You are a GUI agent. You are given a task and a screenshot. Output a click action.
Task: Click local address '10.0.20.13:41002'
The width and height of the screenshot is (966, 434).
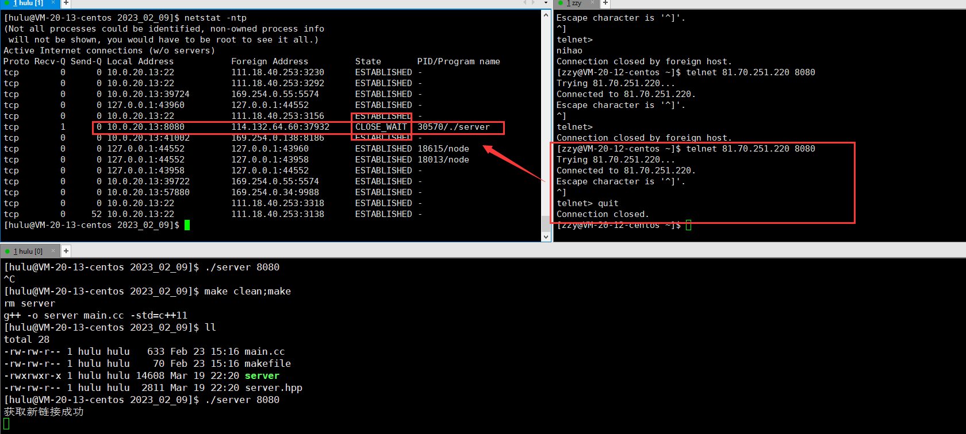point(148,138)
